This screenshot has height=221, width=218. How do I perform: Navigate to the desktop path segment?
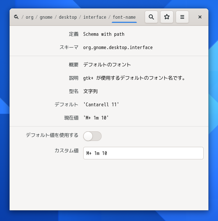[x=68, y=17]
